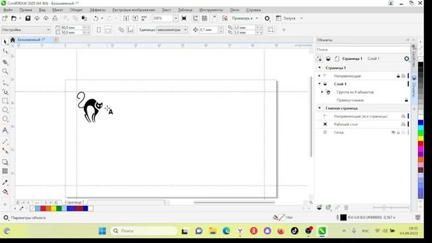Screen dimensions: 432x243
Task: Toggle printable icon for Рабочий стол
Action: tap(403, 124)
